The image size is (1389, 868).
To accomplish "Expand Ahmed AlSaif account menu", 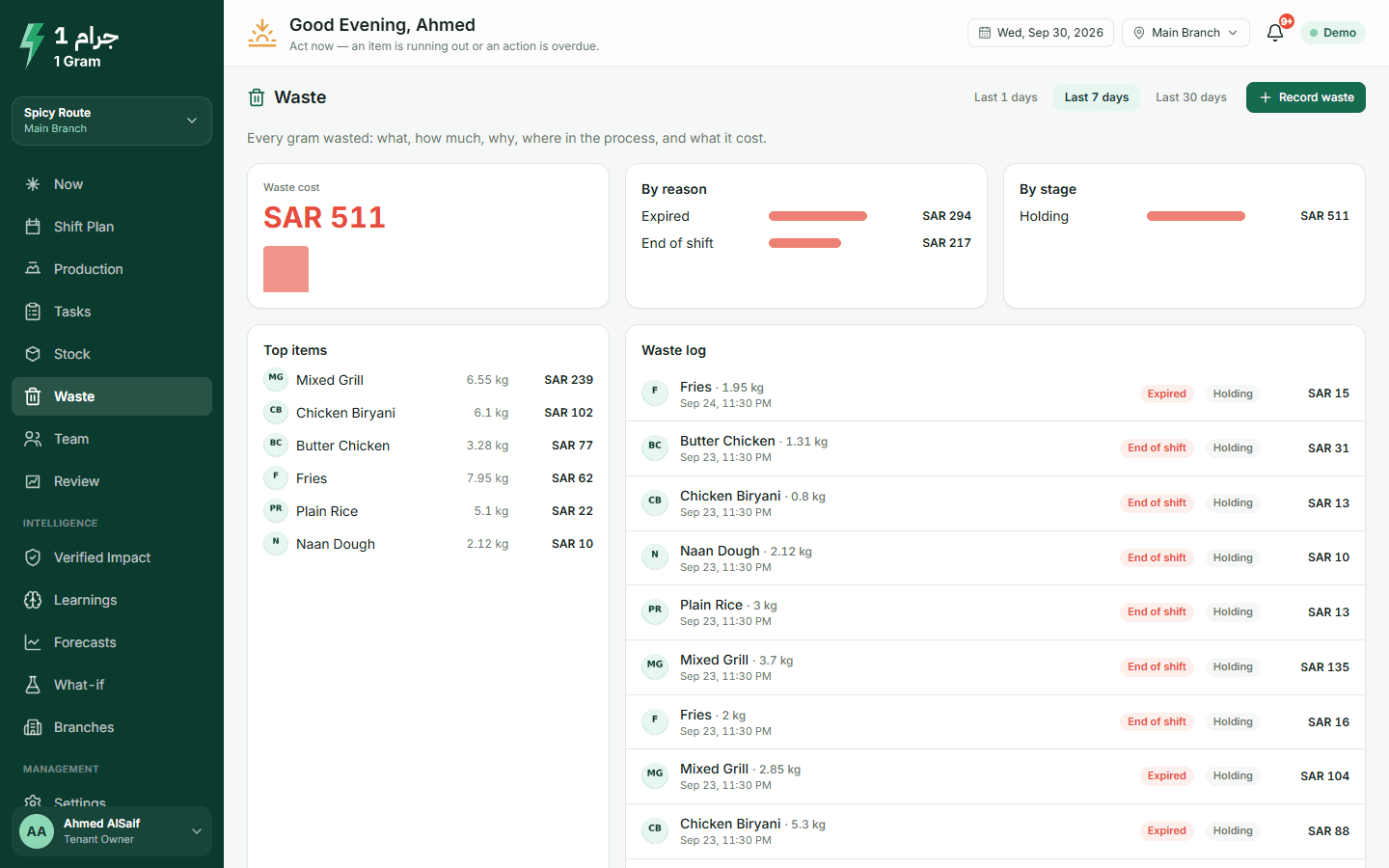I will click(x=112, y=831).
